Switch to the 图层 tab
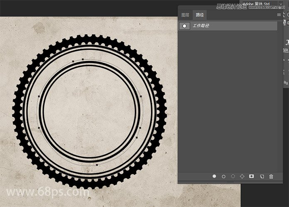289x207 pixels. 185,15
